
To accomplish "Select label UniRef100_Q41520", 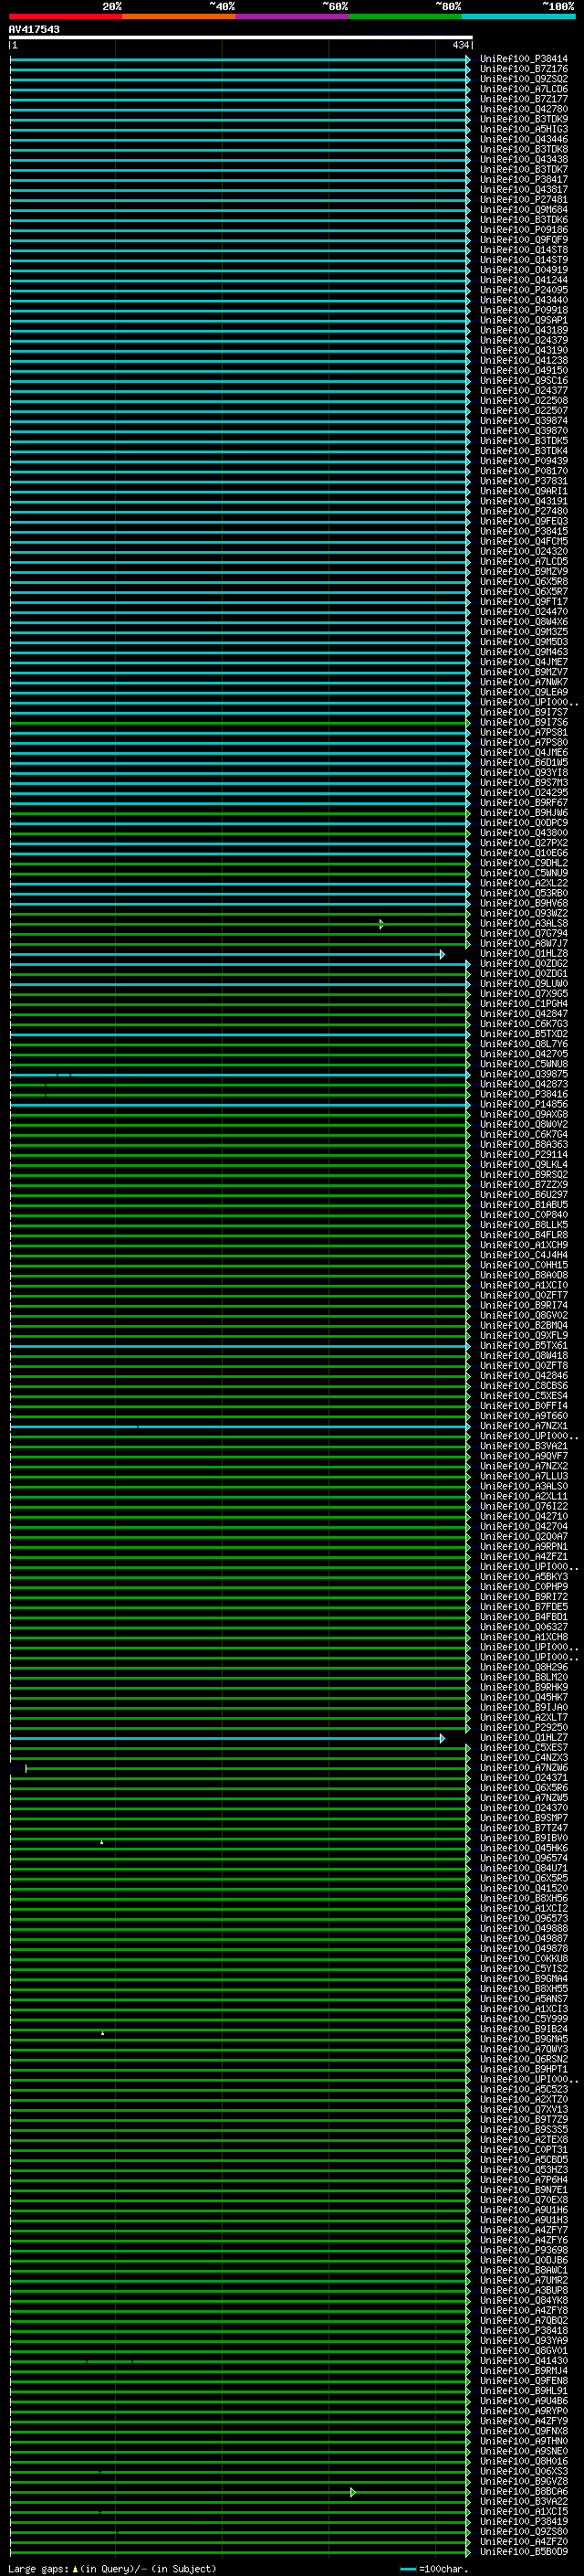I will click(x=524, y=1888).
